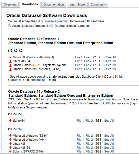Open See All for Linux x86-64 12c

click(x=111, y=61)
